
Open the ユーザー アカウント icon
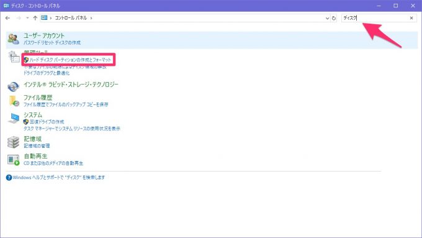(13, 39)
